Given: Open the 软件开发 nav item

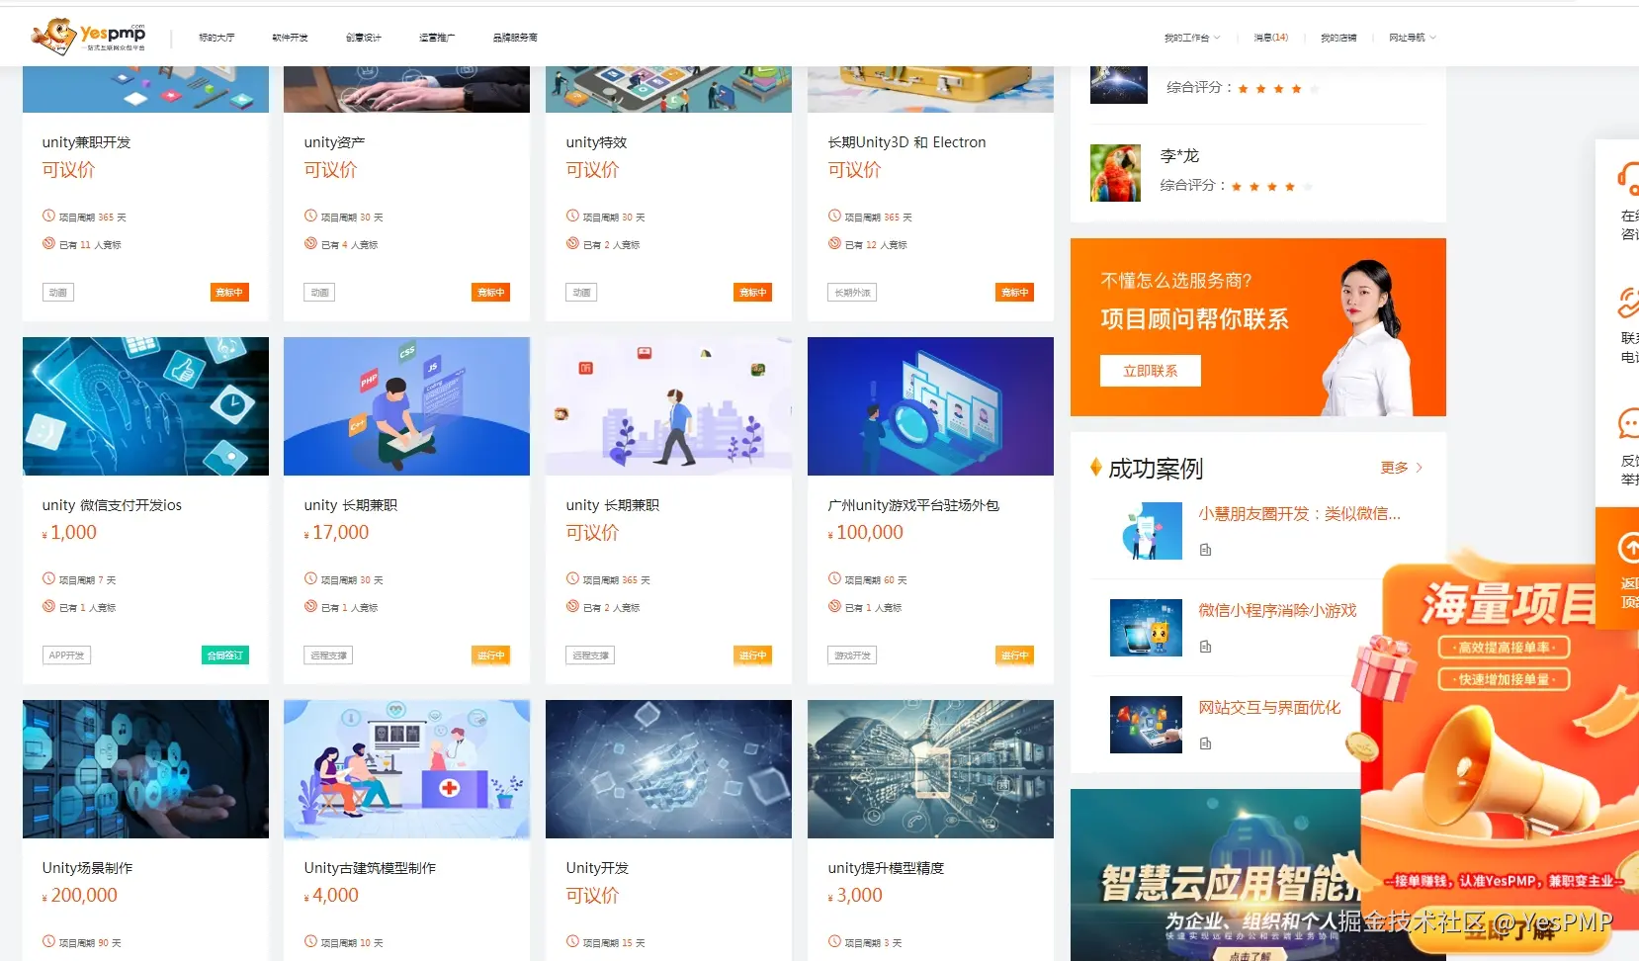Looking at the screenshot, I should 290,38.
